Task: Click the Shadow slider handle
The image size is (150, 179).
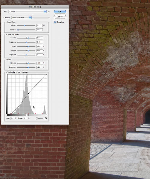Action: tap(28, 51)
